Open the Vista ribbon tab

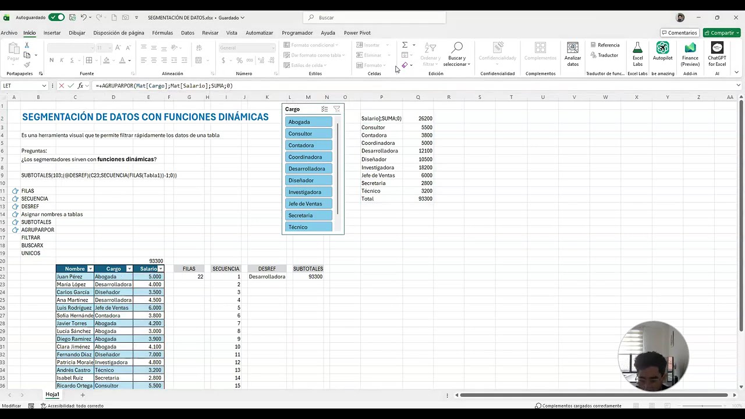pos(232,33)
